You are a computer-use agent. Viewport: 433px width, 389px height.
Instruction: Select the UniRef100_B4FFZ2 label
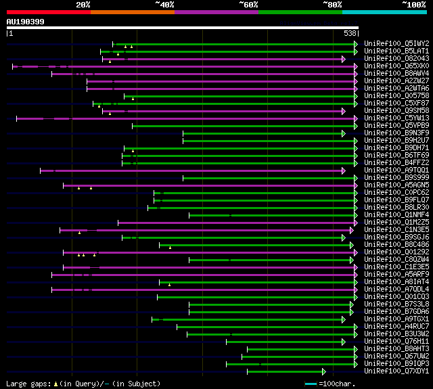coord(396,163)
